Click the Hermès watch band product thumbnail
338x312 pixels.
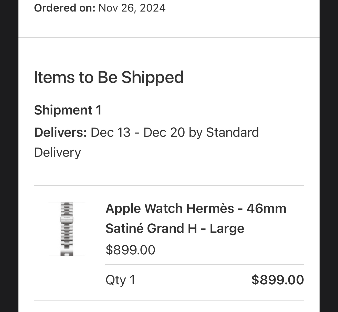click(x=67, y=229)
